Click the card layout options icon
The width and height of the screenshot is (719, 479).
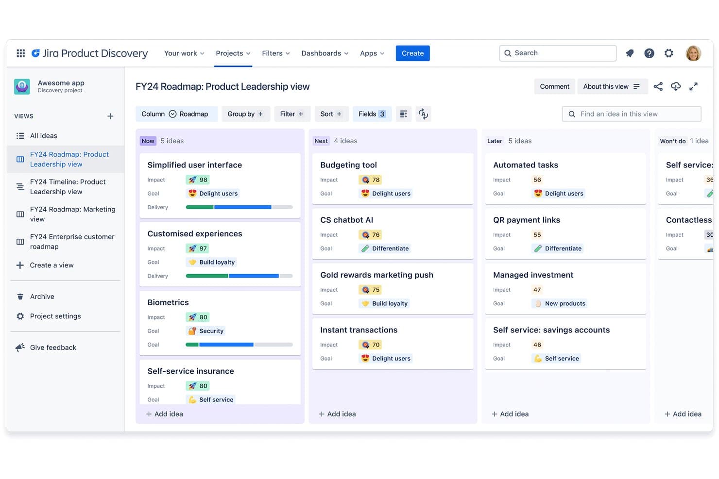404,114
